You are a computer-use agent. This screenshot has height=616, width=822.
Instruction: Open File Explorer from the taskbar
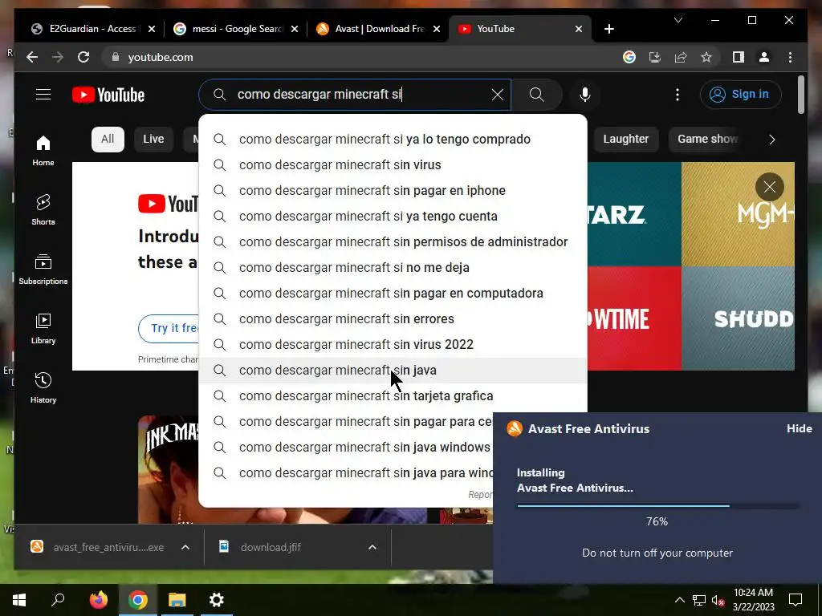click(177, 600)
